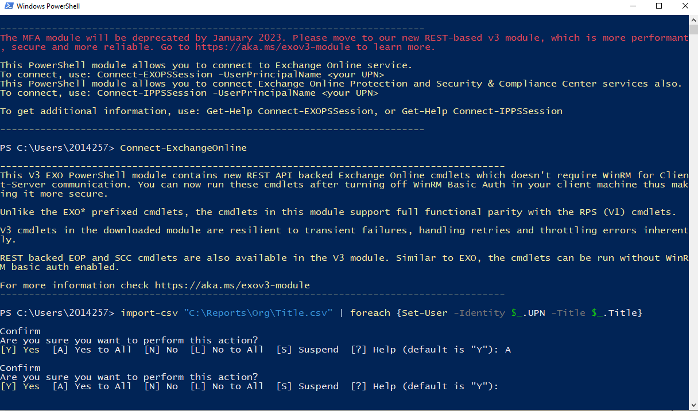Click the "C:\Reports\Org\Title.csv" path string
698x411 pixels.
point(258,313)
